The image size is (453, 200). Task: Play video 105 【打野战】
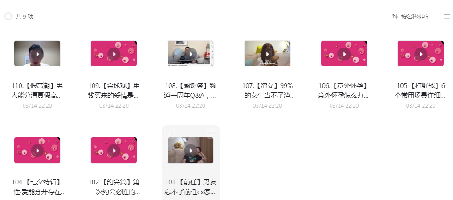coord(420,54)
